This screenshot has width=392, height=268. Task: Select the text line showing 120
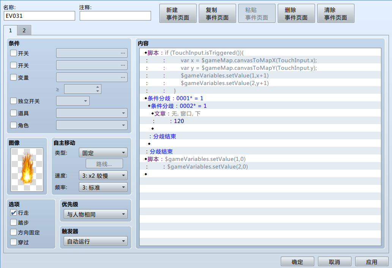tap(260, 121)
